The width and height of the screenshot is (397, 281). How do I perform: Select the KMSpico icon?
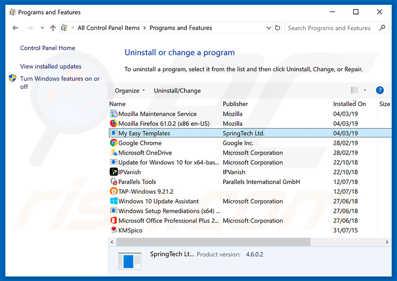114,230
